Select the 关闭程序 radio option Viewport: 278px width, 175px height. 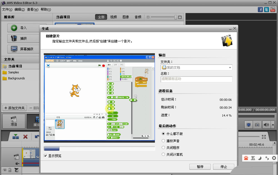pos(163,147)
